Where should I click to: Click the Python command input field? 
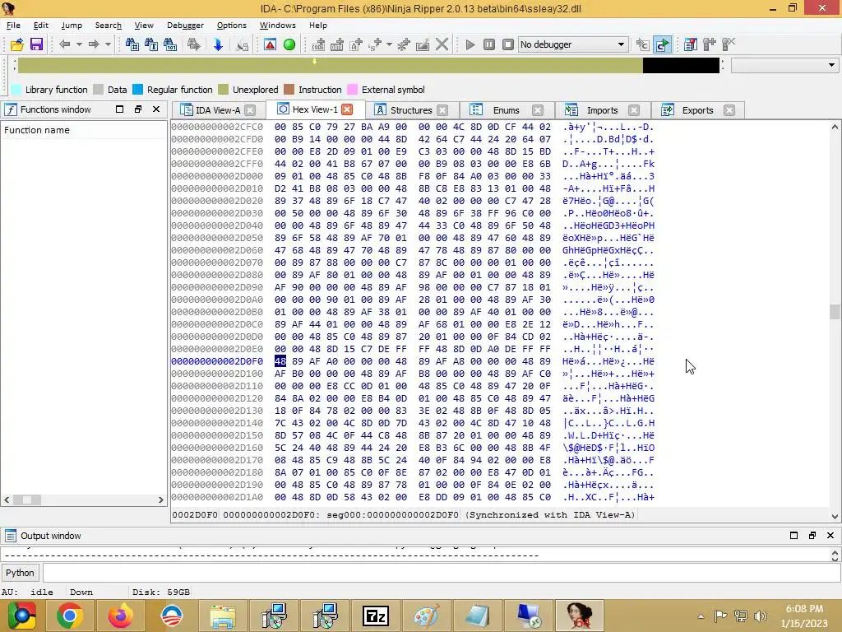441,573
